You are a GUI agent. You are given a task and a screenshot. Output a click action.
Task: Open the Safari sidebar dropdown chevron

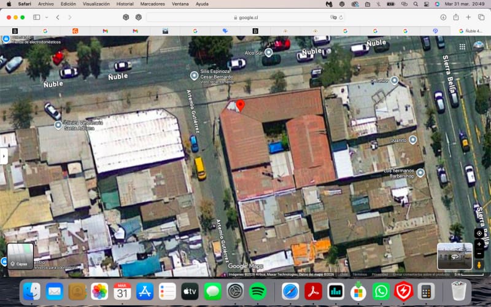[47, 17]
